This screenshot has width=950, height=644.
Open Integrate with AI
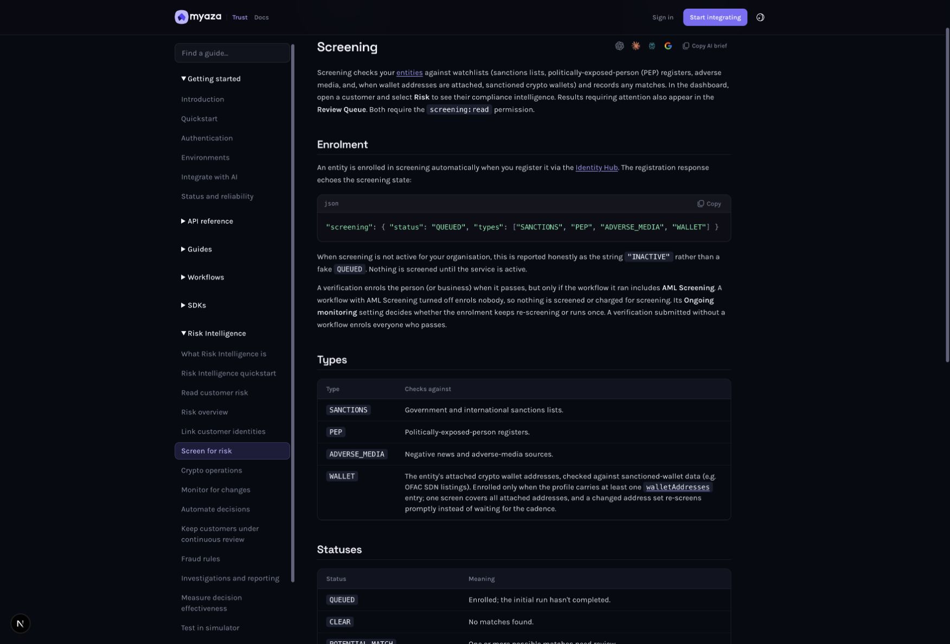(x=209, y=177)
